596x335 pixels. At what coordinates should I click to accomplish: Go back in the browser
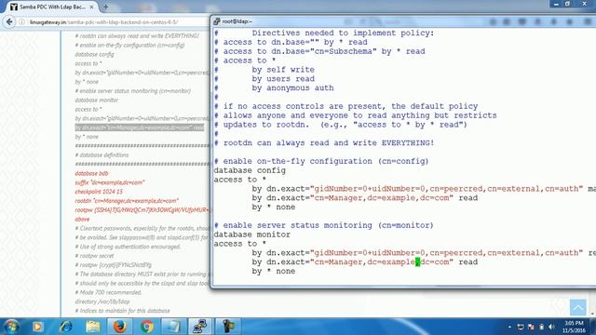click(9, 22)
